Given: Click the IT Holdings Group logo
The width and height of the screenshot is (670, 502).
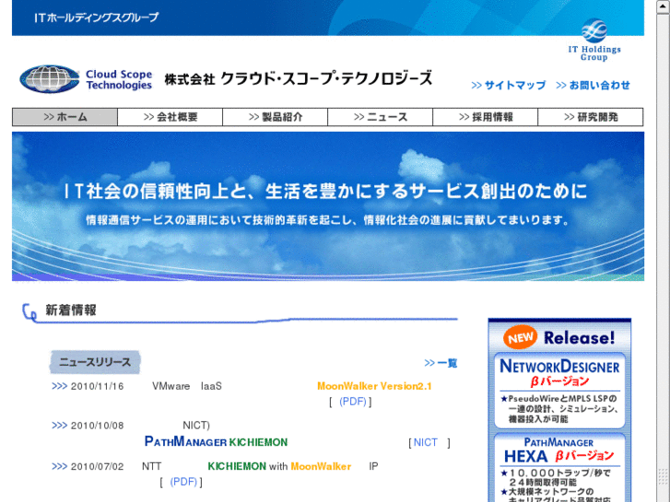Looking at the screenshot, I should tap(594, 41).
